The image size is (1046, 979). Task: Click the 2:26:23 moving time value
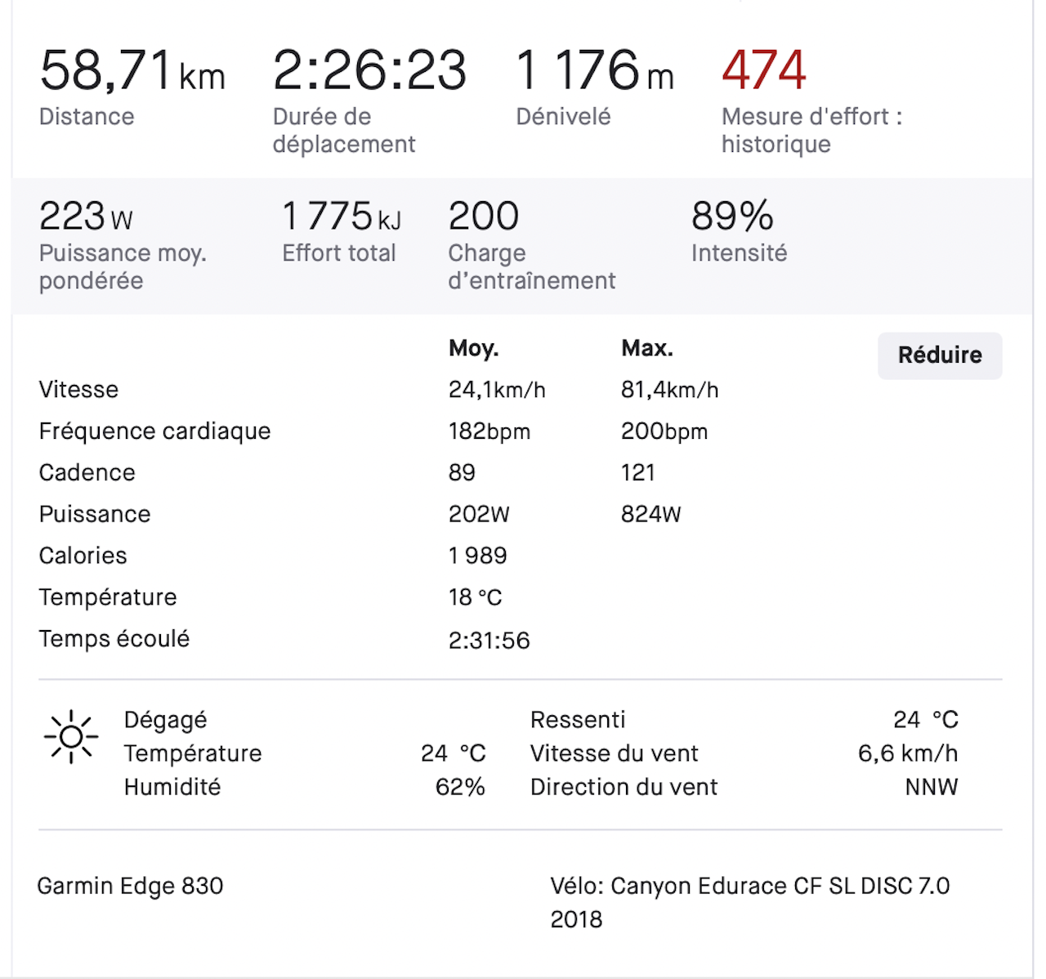[x=369, y=70]
